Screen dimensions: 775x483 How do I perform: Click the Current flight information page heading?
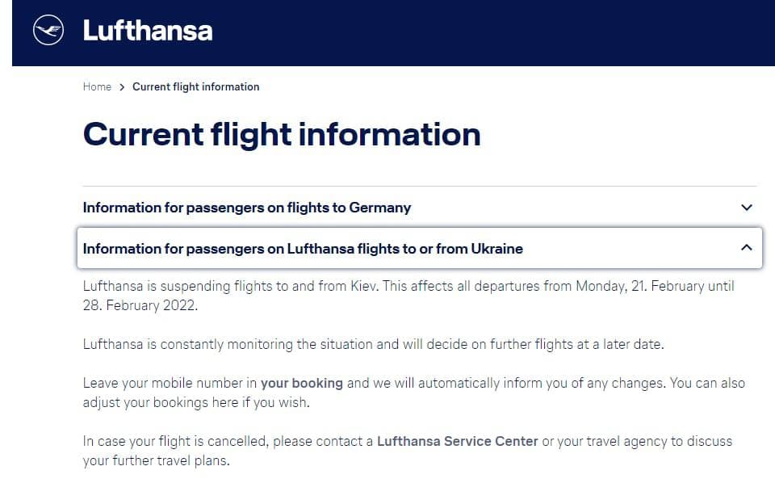pyautogui.click(x=281, y=134)
